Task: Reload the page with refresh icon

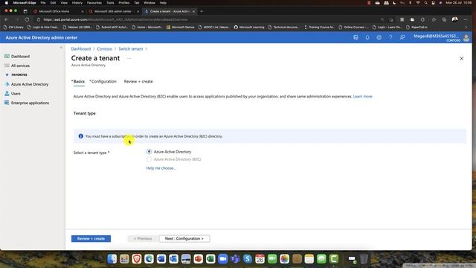Action: (27, 19)
